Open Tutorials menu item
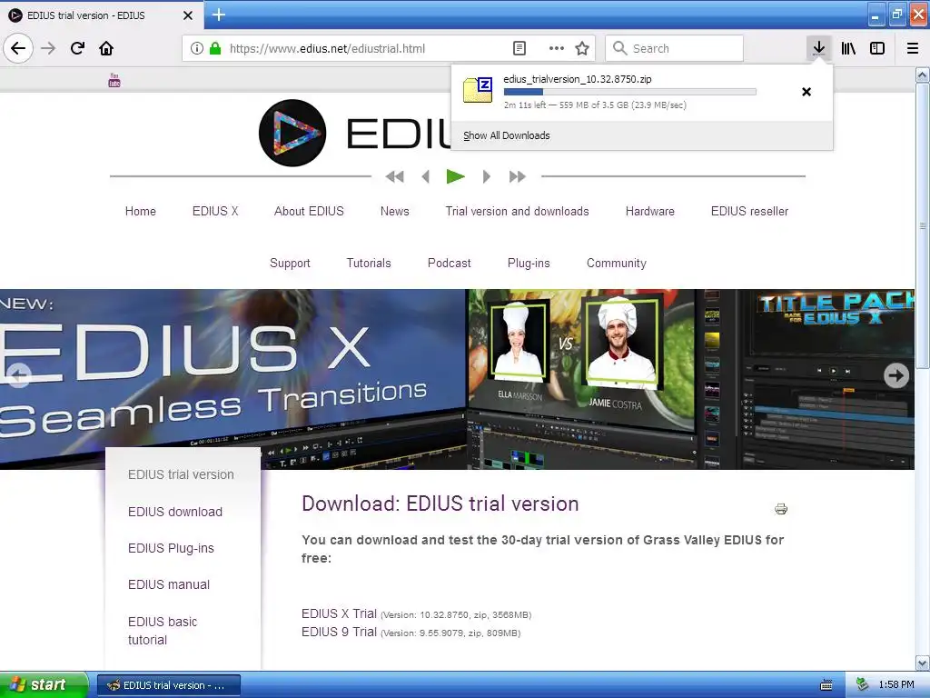Image resolution: width=930 pixels, height=698 pixels. pos(369,263)
